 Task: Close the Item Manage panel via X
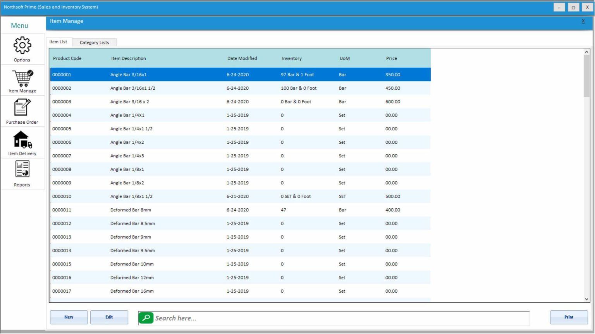pyautogui.click(x=583, y=21)
